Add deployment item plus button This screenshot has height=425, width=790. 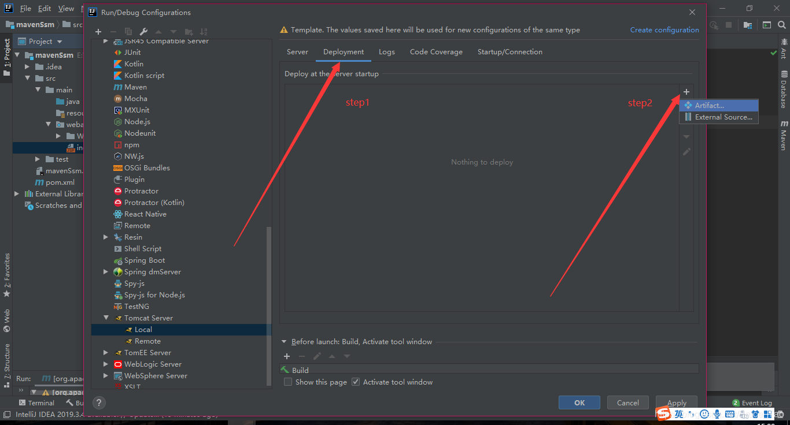coord(686,92)
